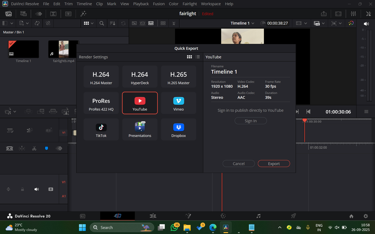The image size is (375, 234).
Task: Open media pool panel layout dropdown
Action: 12,23
